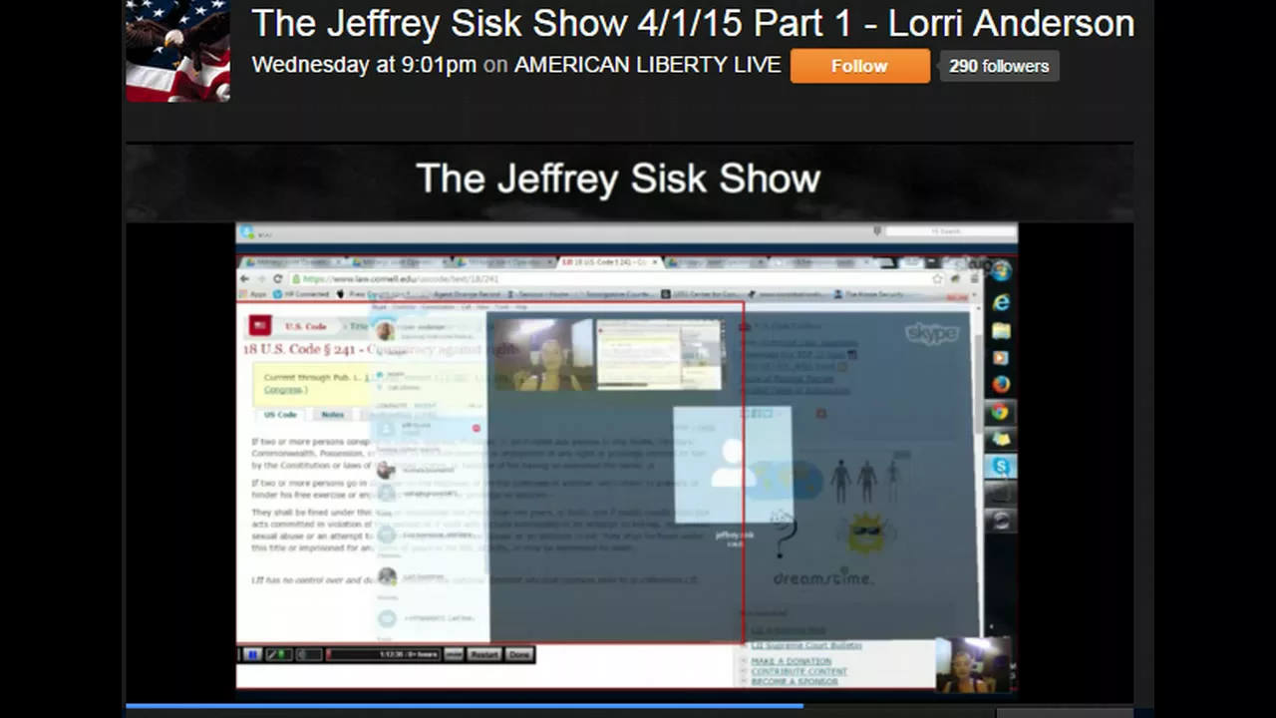Open Google Chrome from the taskbar
1276x718 pixels.
(x=1001, y=412)
